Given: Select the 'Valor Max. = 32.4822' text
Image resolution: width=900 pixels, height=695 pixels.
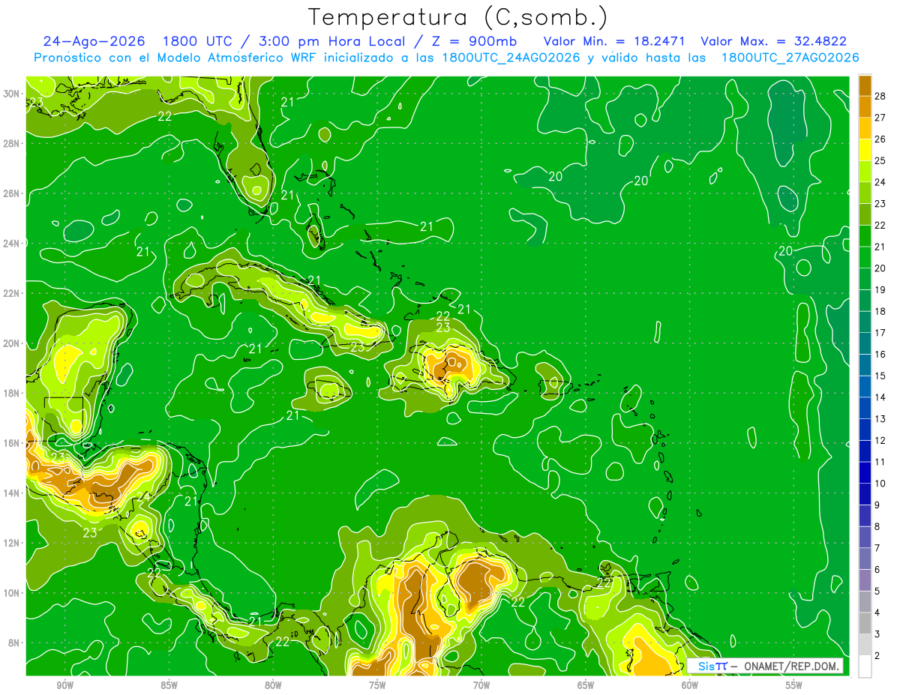Looking at the screenshot, I should pos(773,41).
